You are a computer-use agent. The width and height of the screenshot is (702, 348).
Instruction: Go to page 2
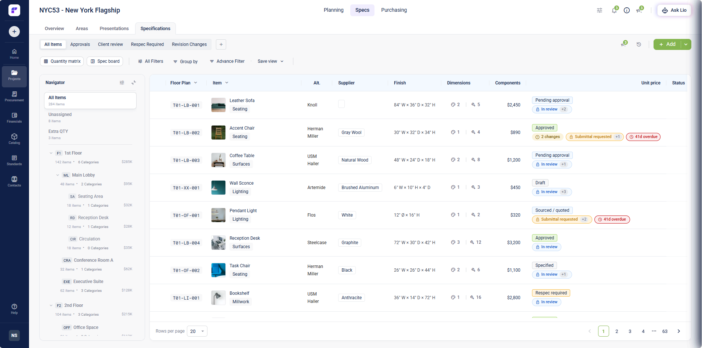tap(617, 331)
